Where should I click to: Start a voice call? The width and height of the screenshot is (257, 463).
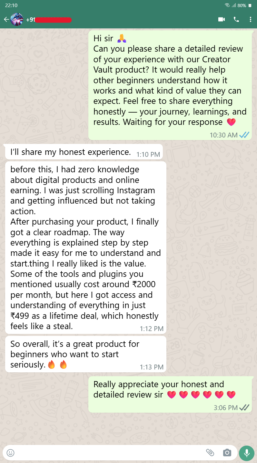tap(236, 20)
